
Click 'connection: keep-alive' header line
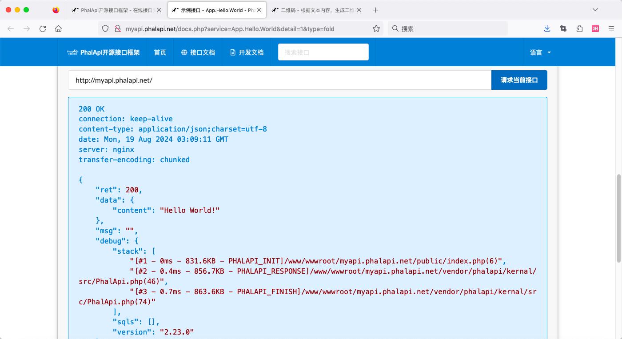coord(126,119)
